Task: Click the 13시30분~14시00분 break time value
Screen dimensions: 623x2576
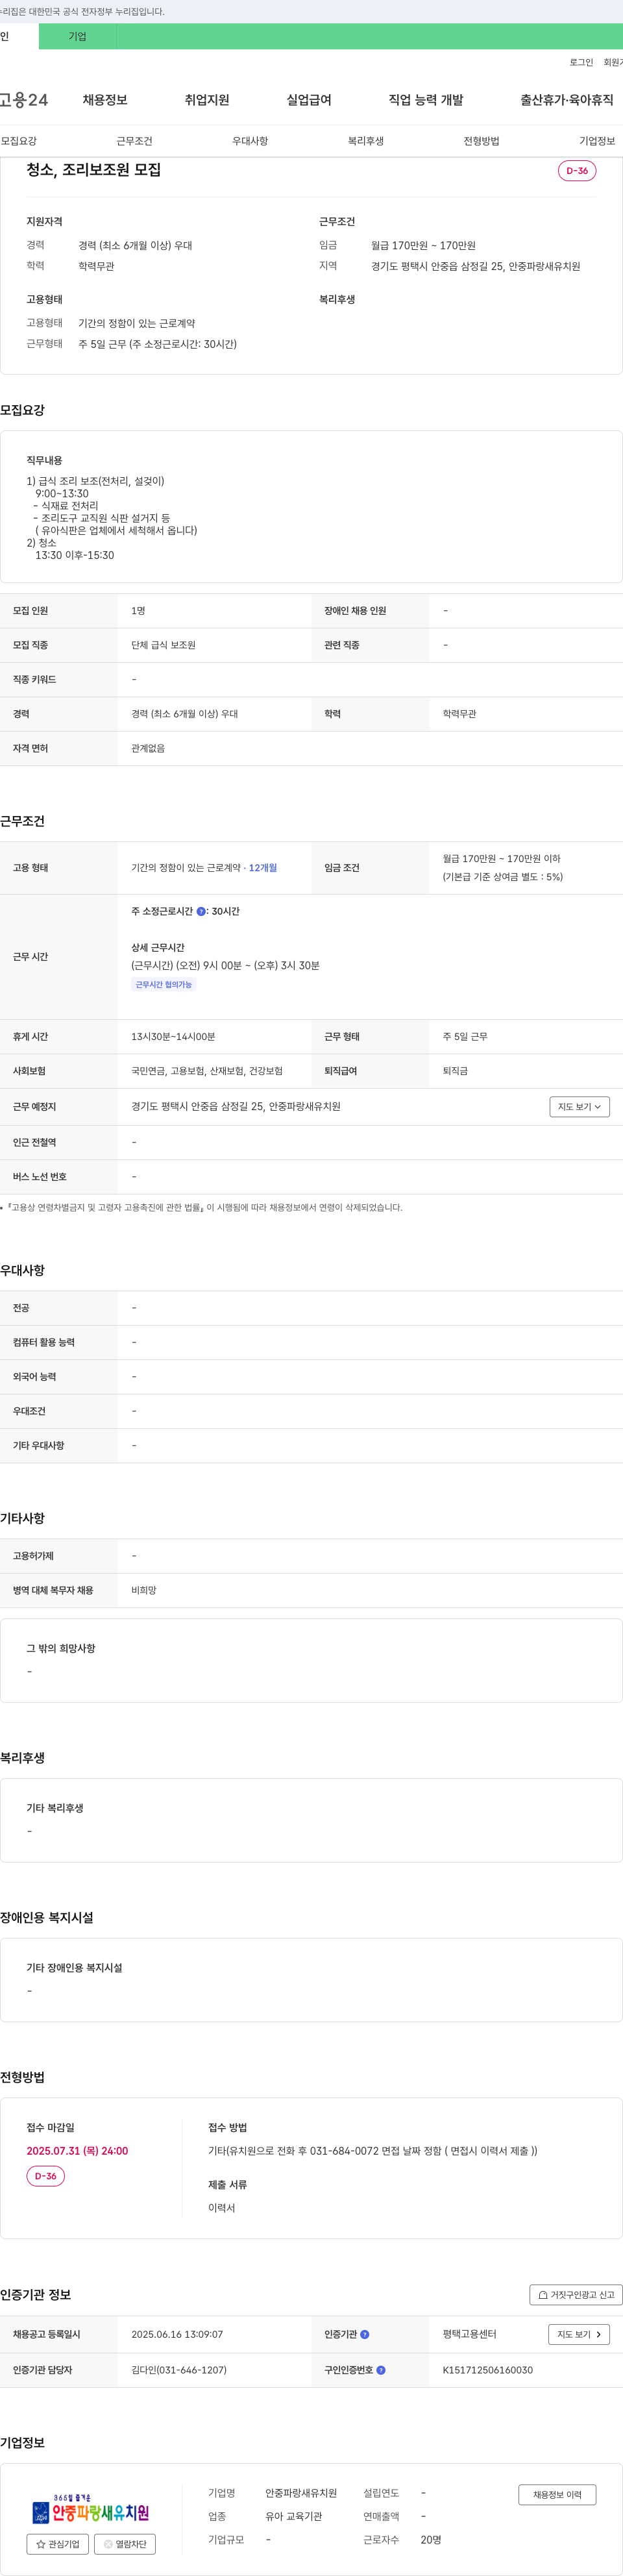Action: 173,1037
